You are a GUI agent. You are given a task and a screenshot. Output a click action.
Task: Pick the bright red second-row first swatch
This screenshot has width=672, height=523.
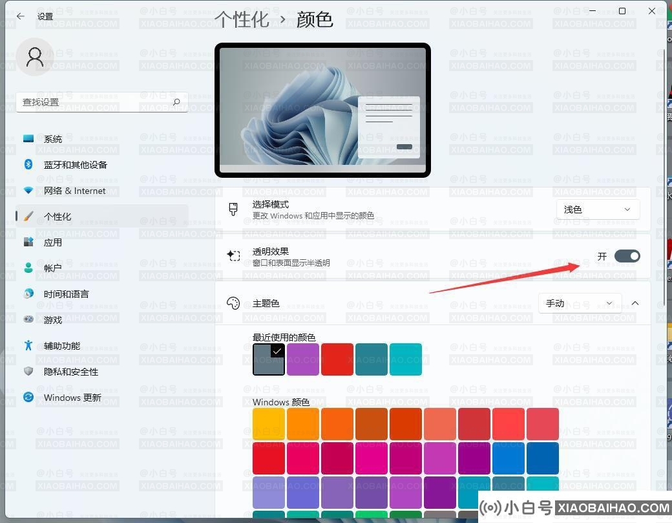[x=269, y=458]
